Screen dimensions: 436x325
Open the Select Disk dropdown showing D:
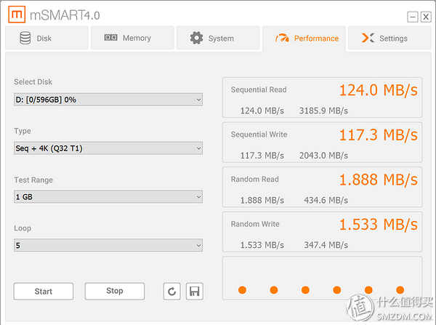(x=108, y=100)
